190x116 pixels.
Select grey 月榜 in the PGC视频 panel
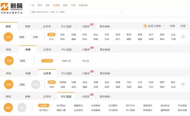22,108
